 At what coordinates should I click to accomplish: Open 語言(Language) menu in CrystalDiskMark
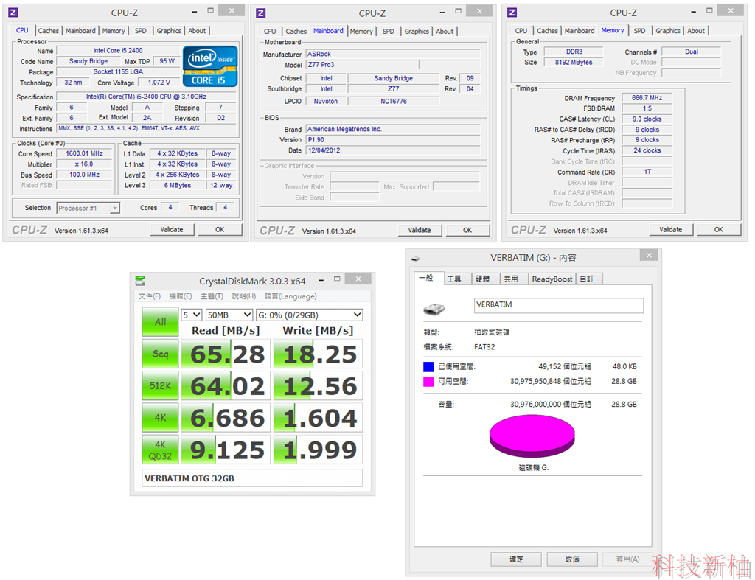click(x=290, y=296)
